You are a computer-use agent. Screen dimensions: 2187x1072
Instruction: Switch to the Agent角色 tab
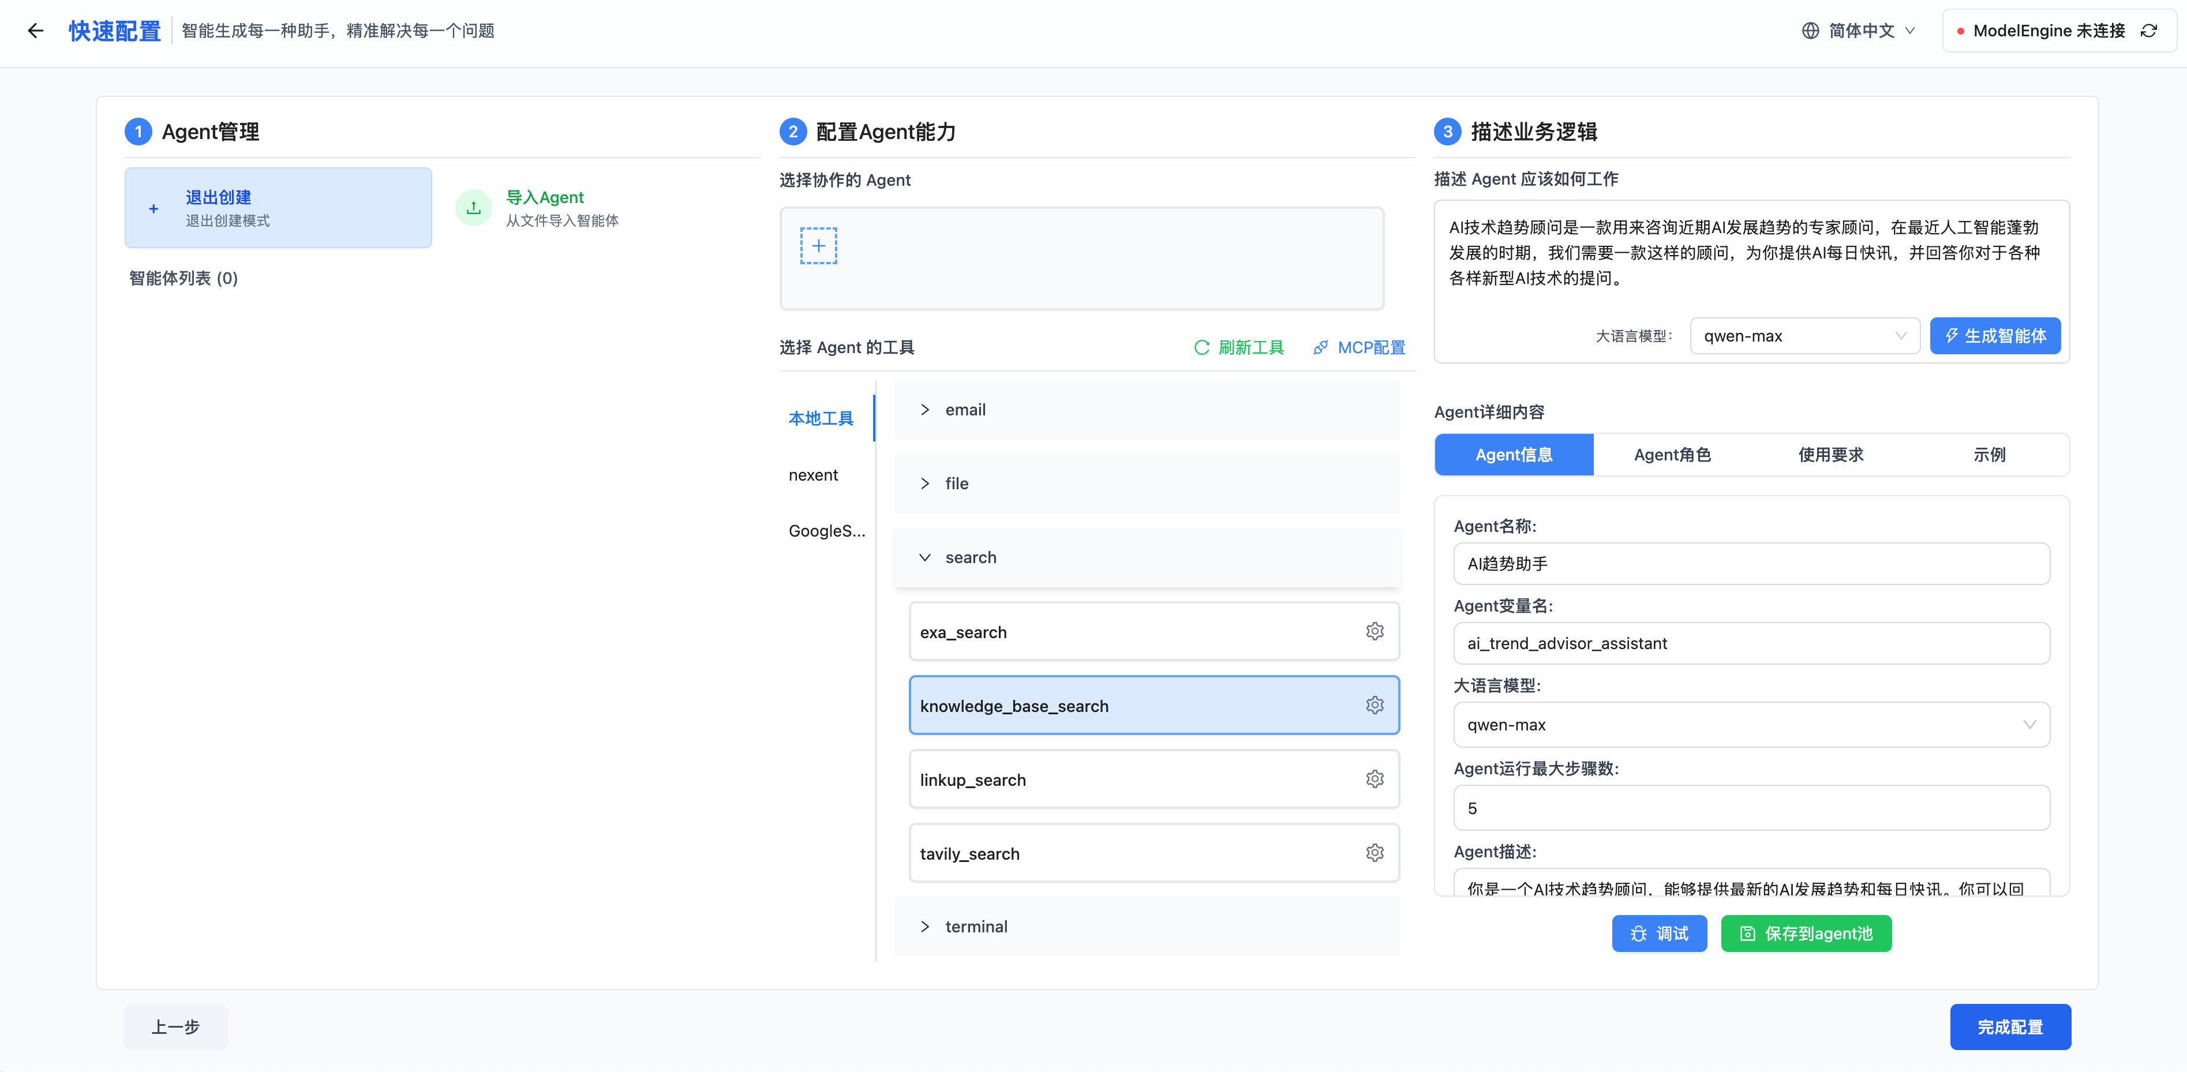(1672, 455)
